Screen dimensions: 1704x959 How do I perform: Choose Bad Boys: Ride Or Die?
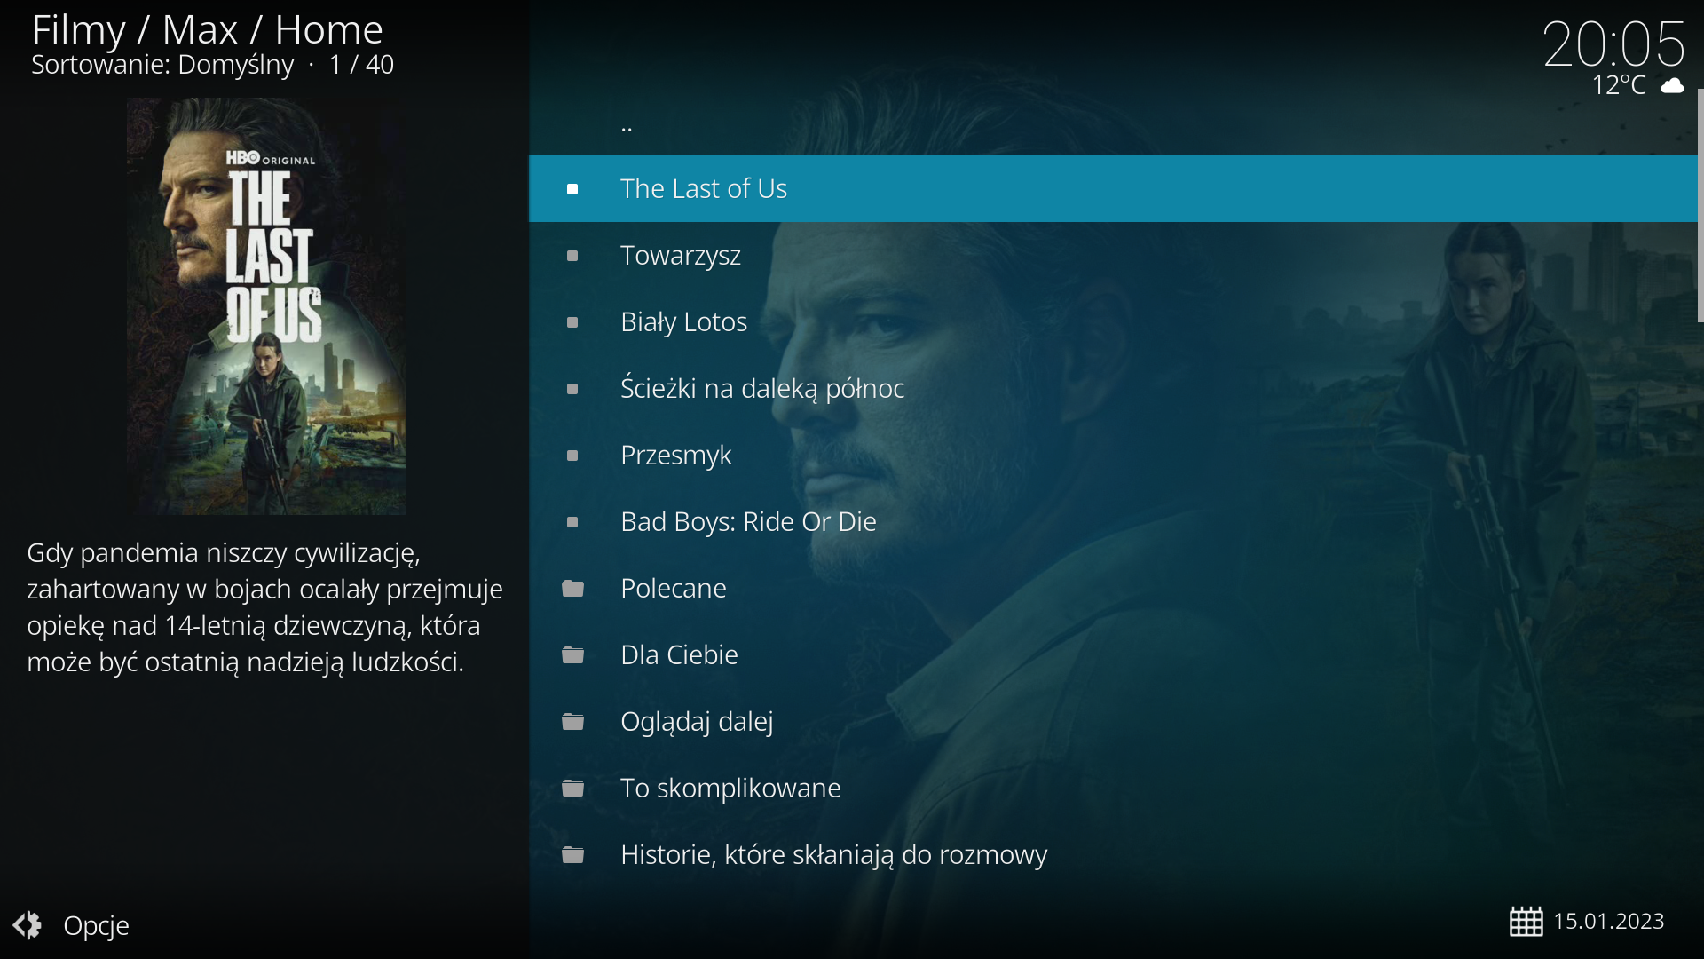[1113, 521]
